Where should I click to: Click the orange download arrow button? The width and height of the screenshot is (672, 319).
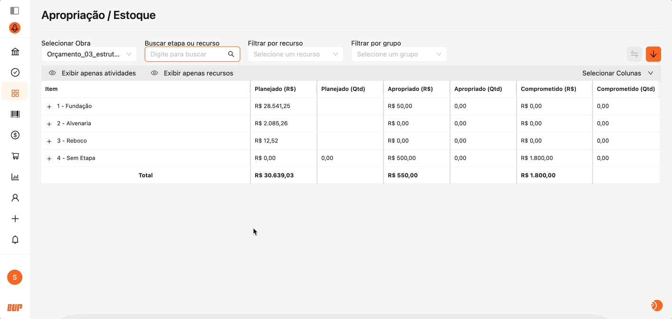(x=653, y=54)
